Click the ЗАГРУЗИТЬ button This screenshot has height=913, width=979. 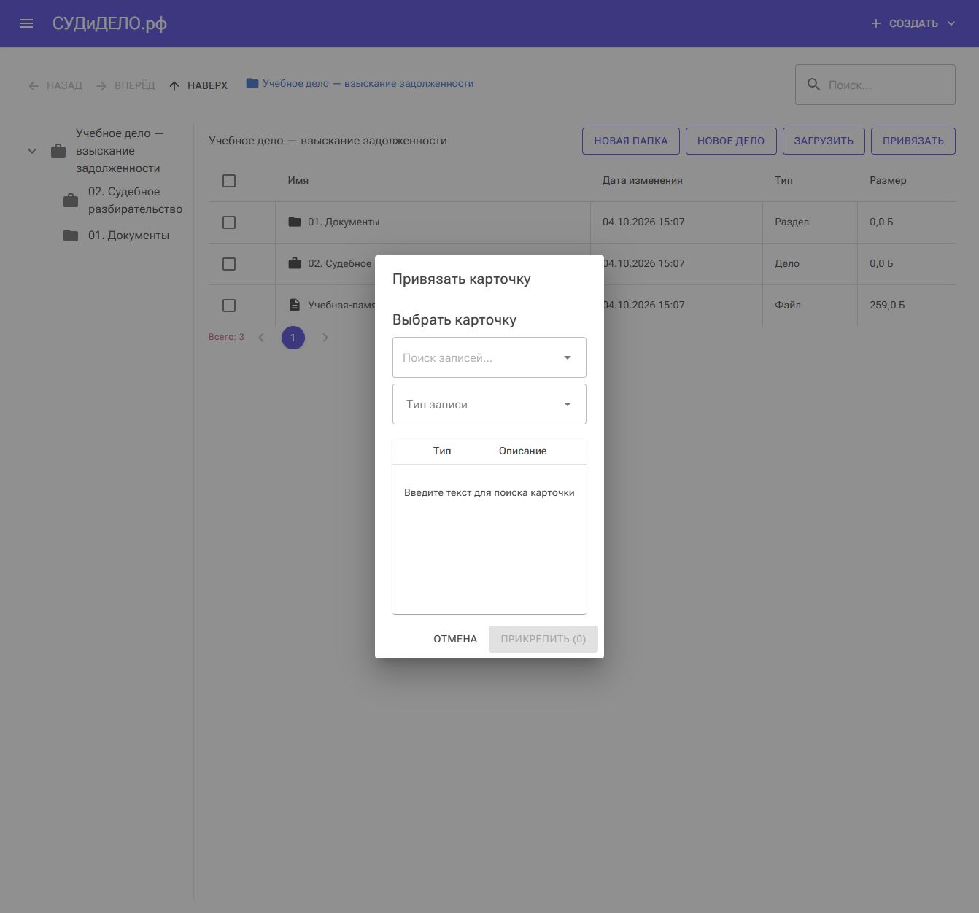pos(824,141)
